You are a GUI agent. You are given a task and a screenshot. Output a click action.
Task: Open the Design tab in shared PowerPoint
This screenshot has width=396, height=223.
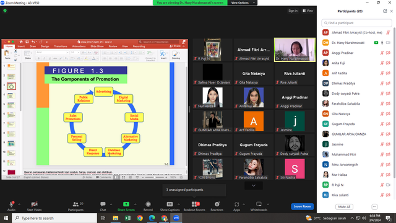pos(45,46)
